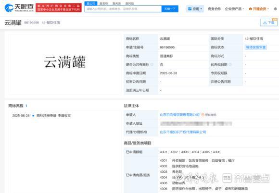Click the 注册满三年日期 label cell

141,90
